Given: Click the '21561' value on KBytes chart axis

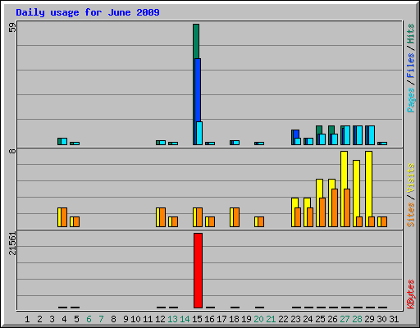Looking at the screenshot, I should coord(12,244).
